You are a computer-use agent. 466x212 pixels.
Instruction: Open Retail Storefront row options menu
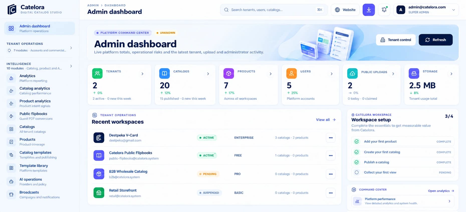coord(331,193)
